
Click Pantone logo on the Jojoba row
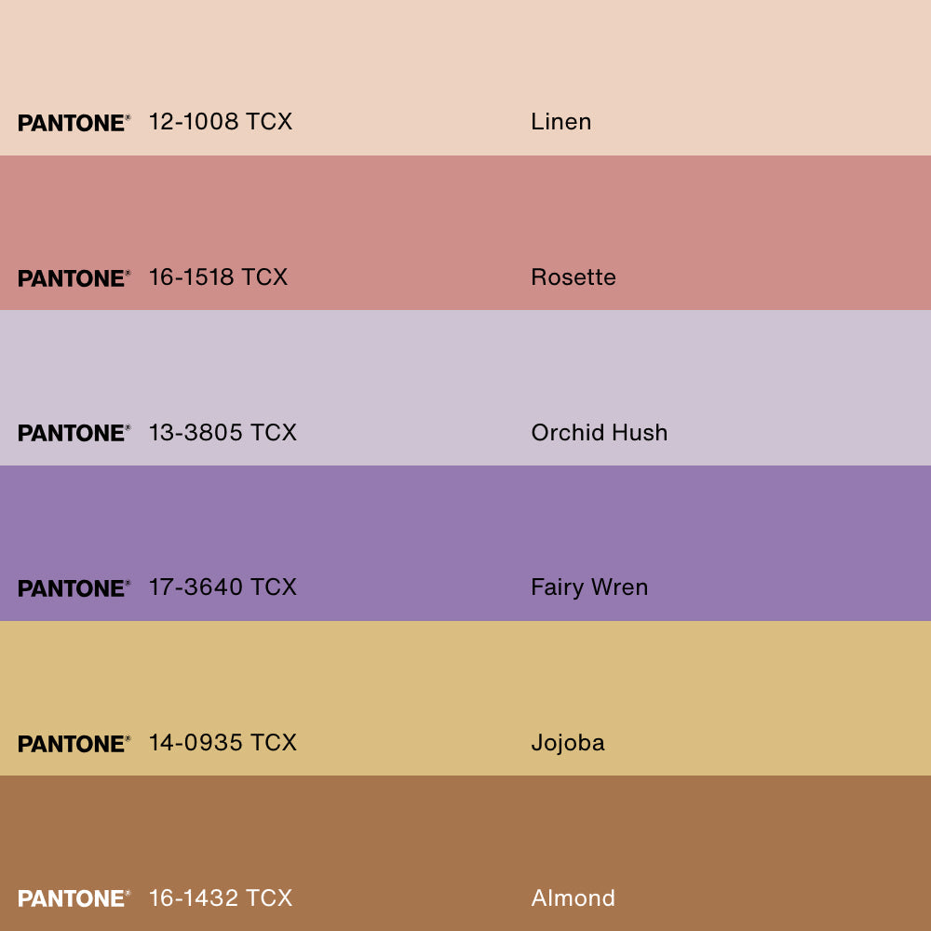[x=74, y=744]
